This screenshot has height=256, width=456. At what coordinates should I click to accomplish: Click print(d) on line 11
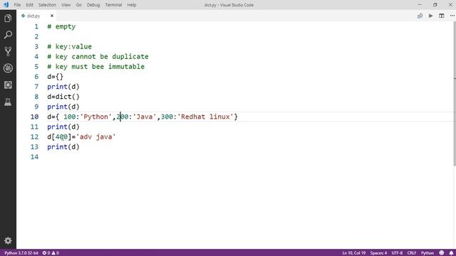[x=63, y=127]
